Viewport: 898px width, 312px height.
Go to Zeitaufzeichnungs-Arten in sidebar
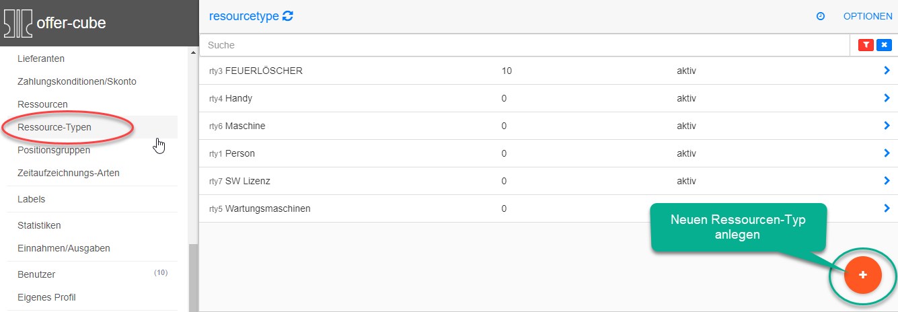click(68, 173)
